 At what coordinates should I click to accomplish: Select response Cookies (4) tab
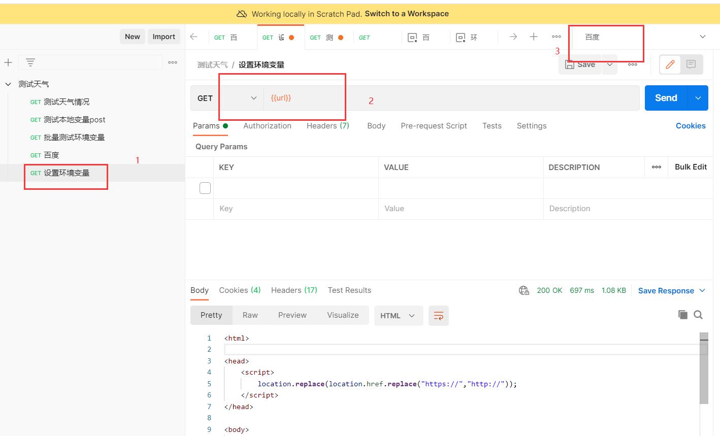point(240,290)
